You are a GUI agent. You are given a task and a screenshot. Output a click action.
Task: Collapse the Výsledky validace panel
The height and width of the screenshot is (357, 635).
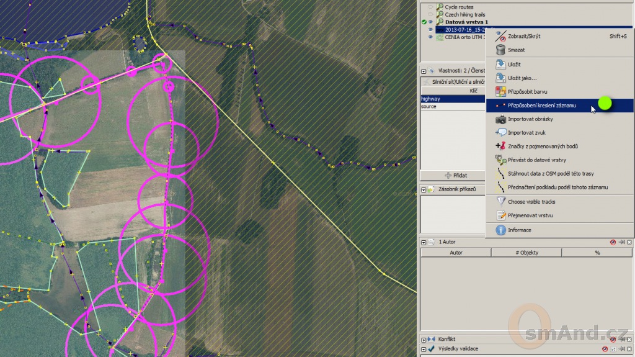424,349
